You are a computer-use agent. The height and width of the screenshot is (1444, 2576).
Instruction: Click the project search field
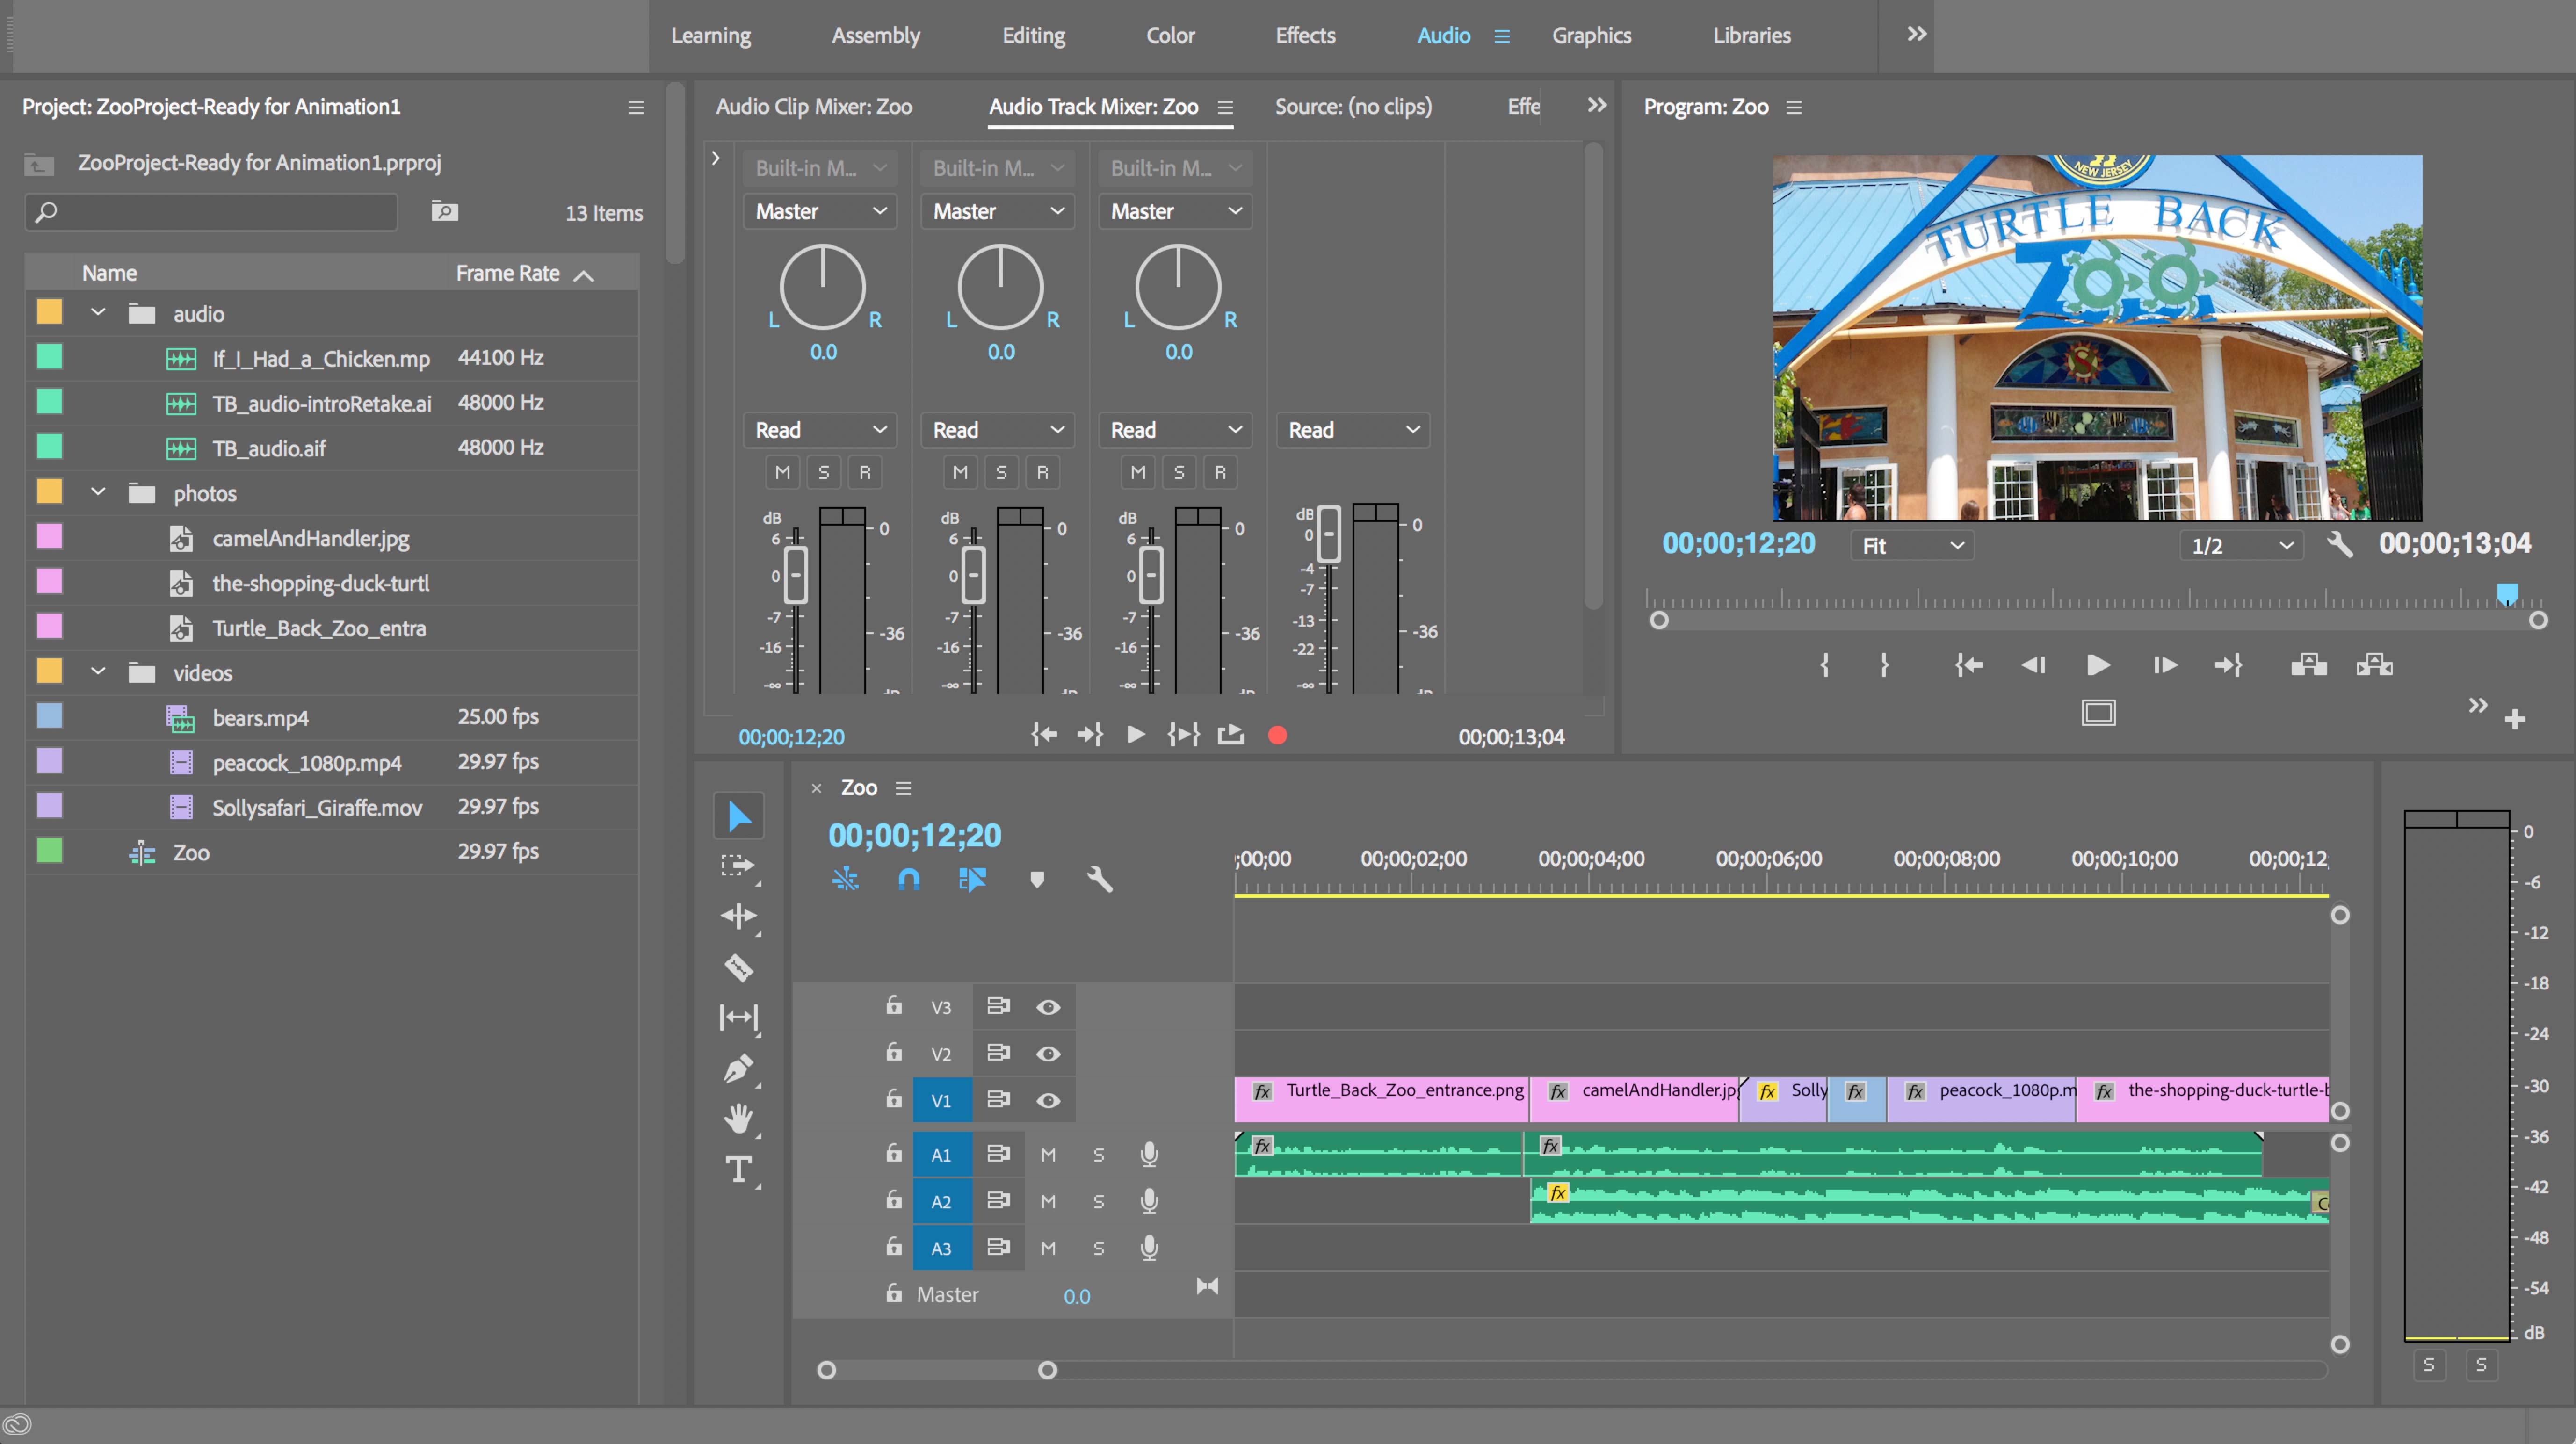215,212
